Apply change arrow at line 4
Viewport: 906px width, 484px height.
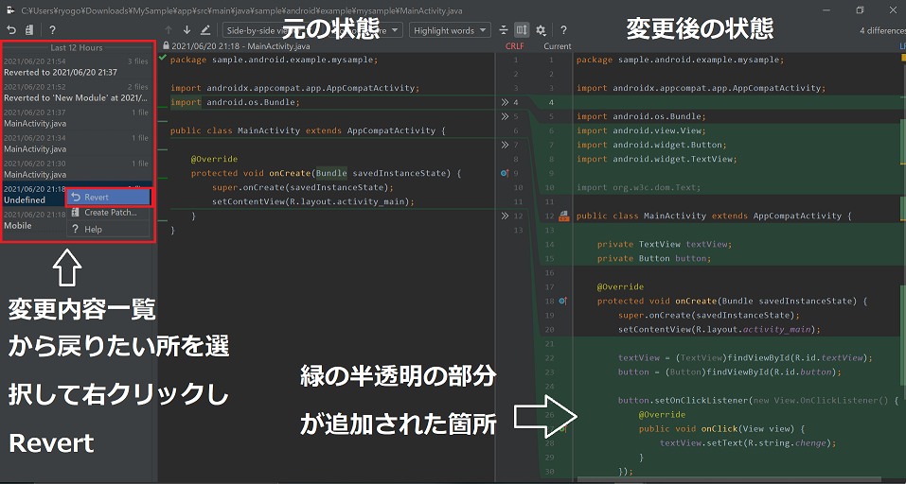[505, 102]
